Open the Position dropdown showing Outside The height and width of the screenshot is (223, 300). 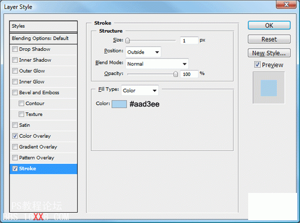tap(143, 52)
